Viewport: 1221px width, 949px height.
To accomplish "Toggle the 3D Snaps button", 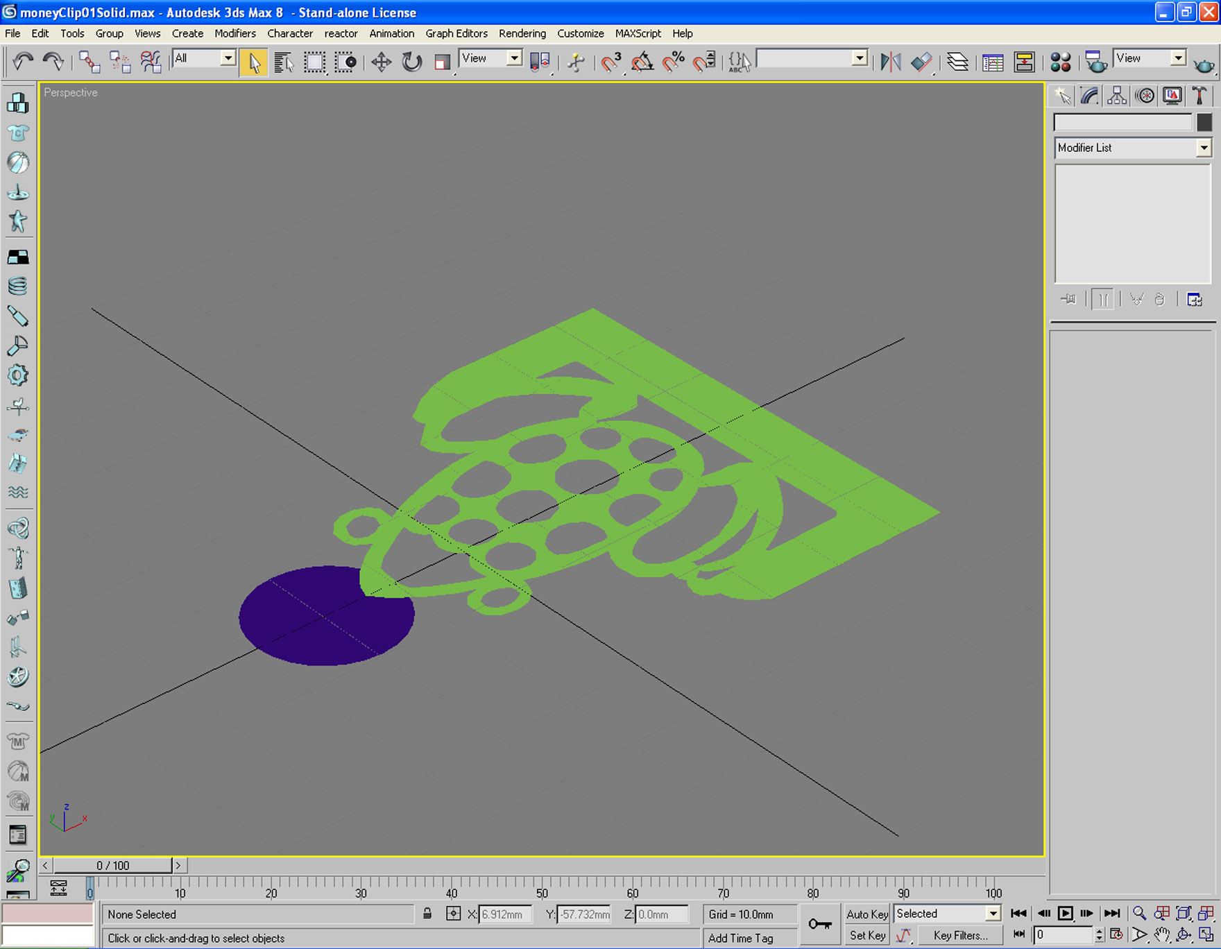I will coord(610,62).
